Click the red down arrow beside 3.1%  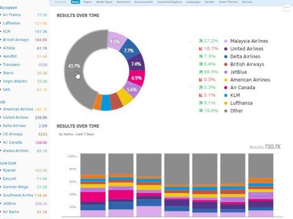tap(201, 95)
